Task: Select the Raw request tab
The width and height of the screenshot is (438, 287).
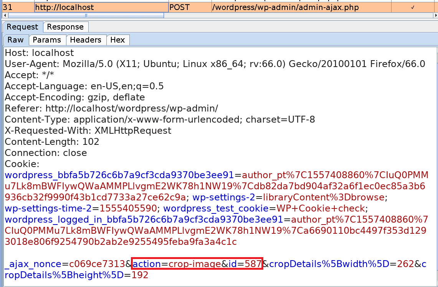Action: coord(15,39)
